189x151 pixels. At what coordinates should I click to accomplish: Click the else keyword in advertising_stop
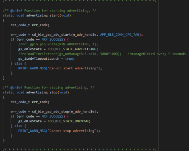pyautogui.click(x=18, y=126)
